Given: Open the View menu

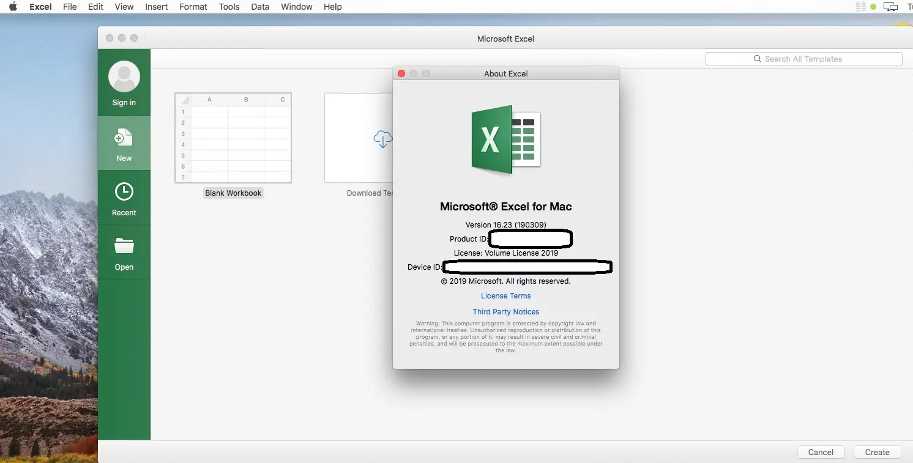Looking at the screenshot, I should (x=124, y=7).
